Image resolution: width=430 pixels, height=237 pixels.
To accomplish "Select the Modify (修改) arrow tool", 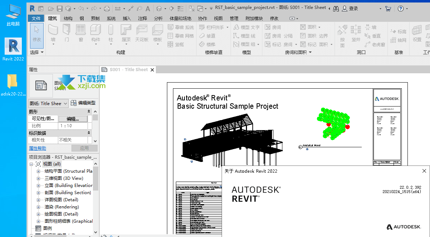I will point(37,35).
